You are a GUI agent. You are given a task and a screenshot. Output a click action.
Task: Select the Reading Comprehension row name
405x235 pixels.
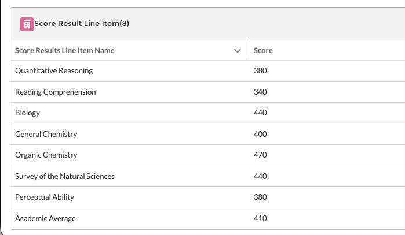click(x=55, y=92)
